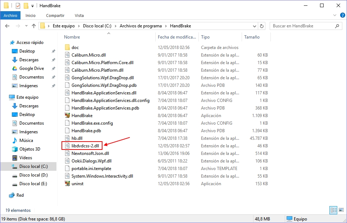Select Archivos de programa breadcrumb
The height and width of the screenshot is (223, 347).
click(141, 26)
